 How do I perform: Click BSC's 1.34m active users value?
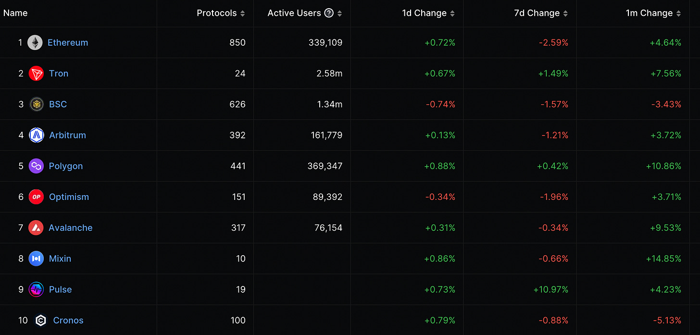(x=330, y=104)
